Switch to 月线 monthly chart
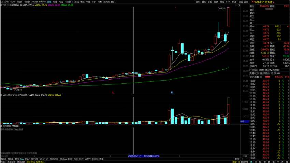The image size is (290, 163). coord(61,2)
